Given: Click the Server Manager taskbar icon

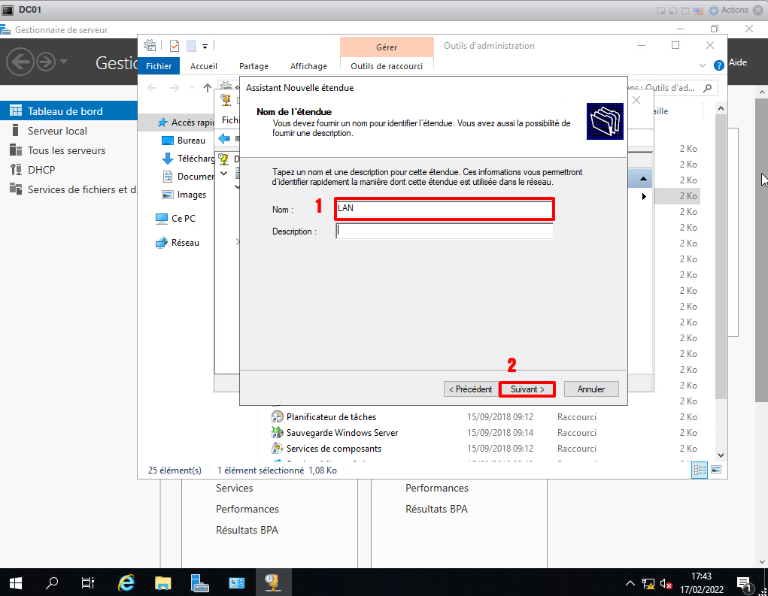Looking at the screenshot, I should 199,582.
